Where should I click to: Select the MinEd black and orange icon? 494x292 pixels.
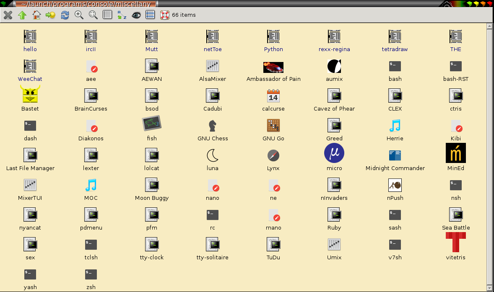tap(456, 153)
